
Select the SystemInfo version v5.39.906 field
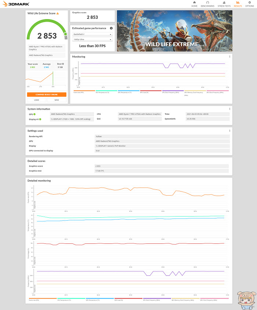[208, 119]
